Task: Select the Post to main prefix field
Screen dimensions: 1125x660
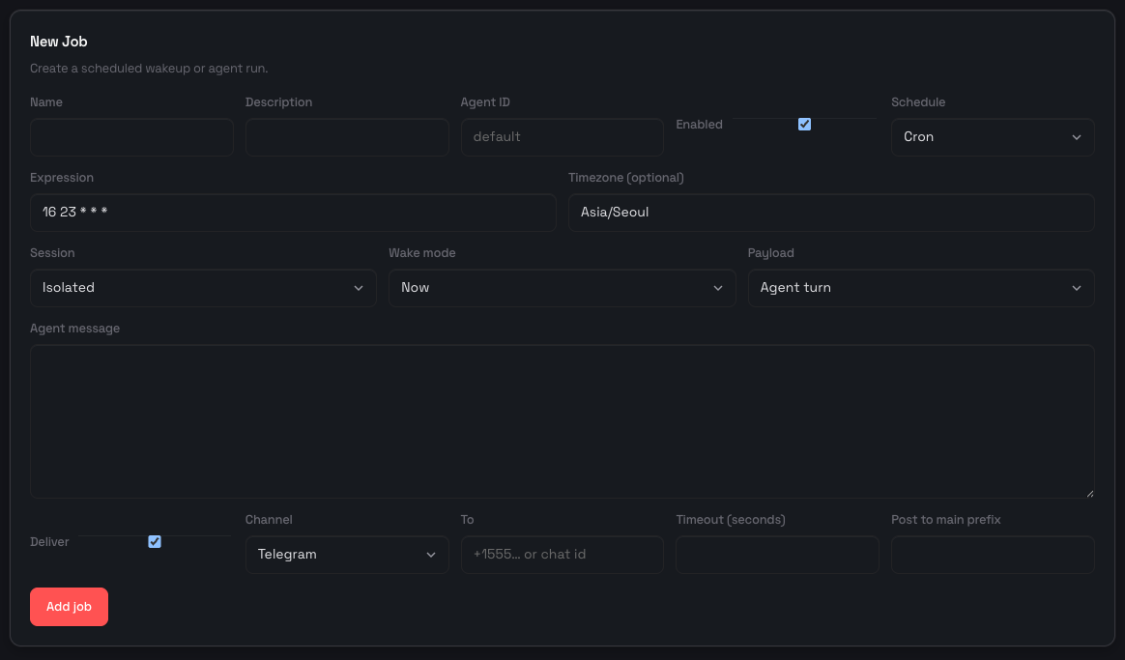Action: pos(993,555)
